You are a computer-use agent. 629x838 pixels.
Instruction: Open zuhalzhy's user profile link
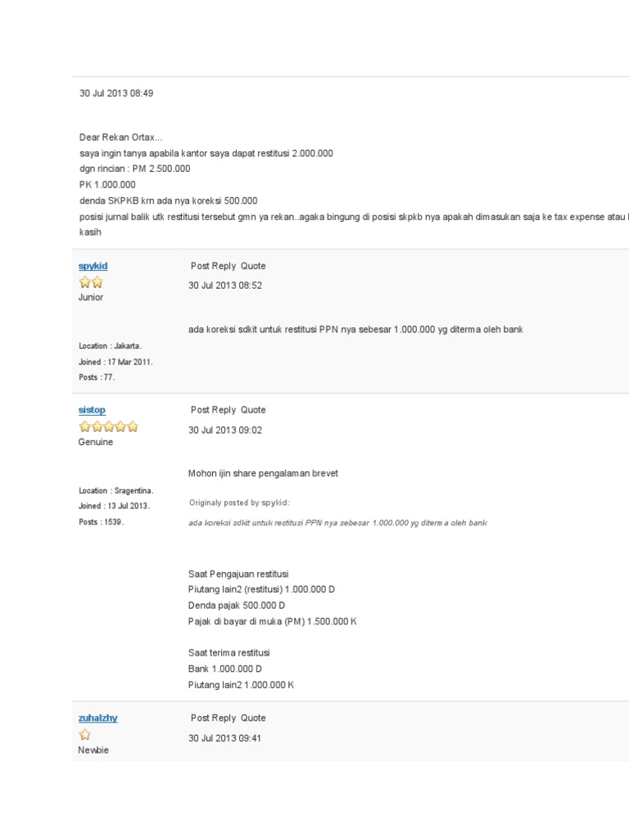tap(98, 719)
